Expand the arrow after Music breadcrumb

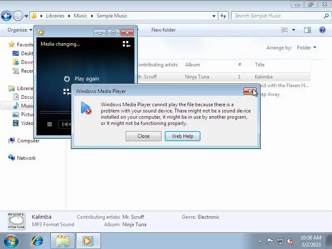92,16
